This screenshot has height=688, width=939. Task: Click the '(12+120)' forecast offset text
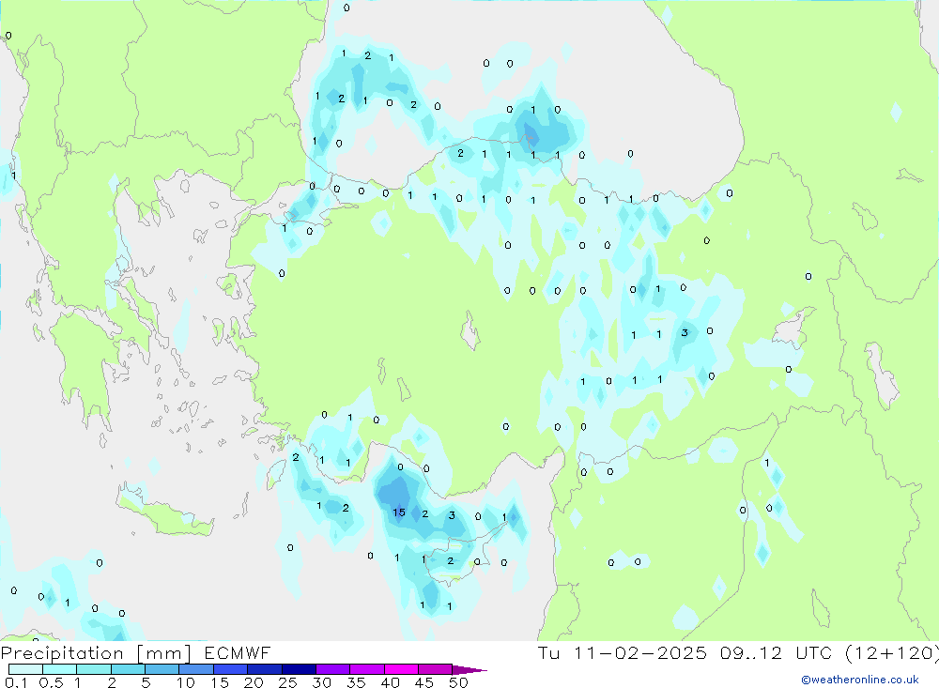(892, 653)
